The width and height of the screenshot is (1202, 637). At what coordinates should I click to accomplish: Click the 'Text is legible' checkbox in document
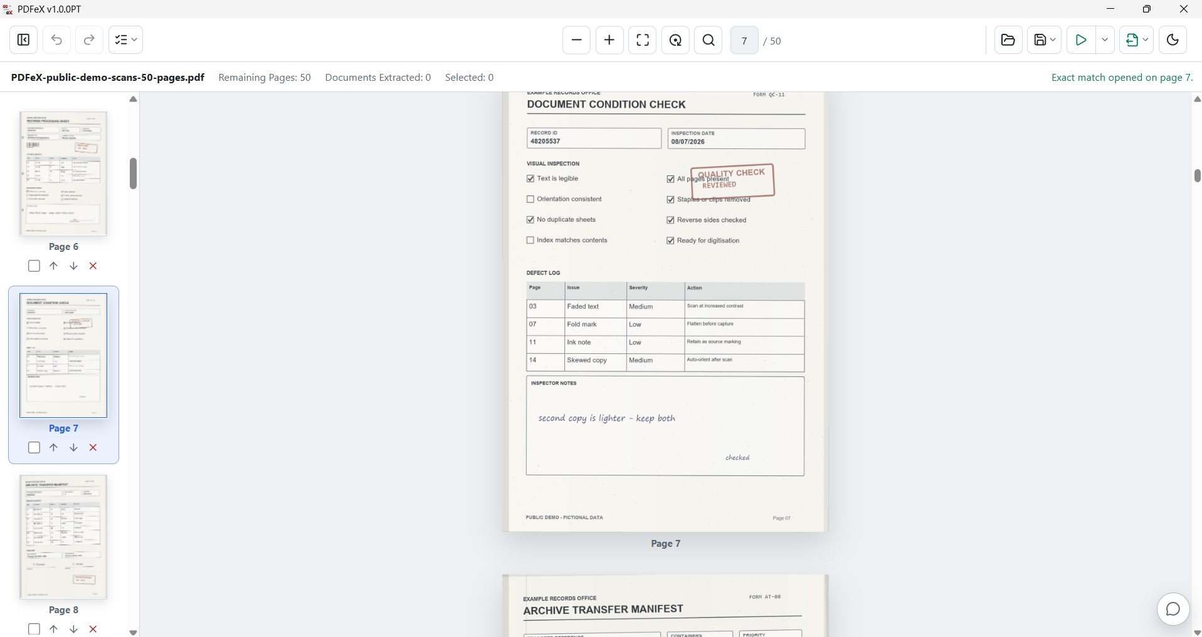pos(530,179)
